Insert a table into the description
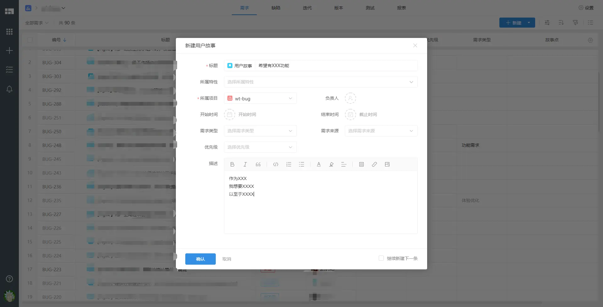Image resolution: width=603 pixels, height=307 pixels. point(361,164)
